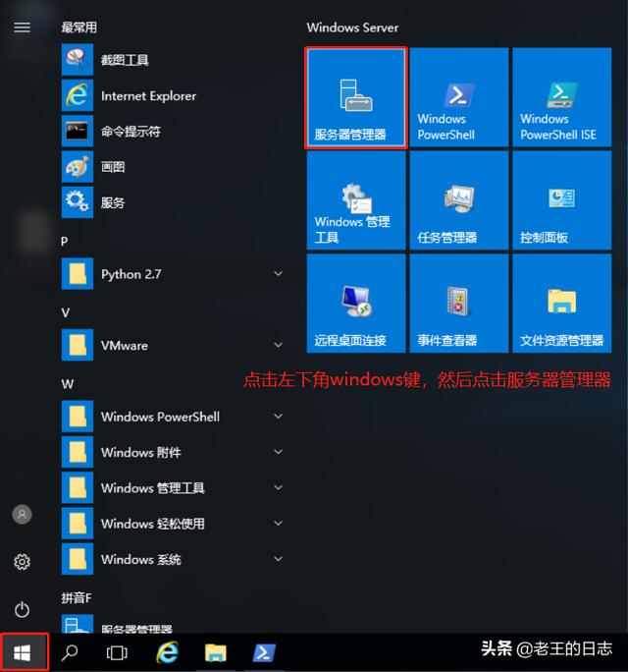Screen dimensions: 628x672
Task: Click the 拼音F section header
Action: (x=77, y=598)
